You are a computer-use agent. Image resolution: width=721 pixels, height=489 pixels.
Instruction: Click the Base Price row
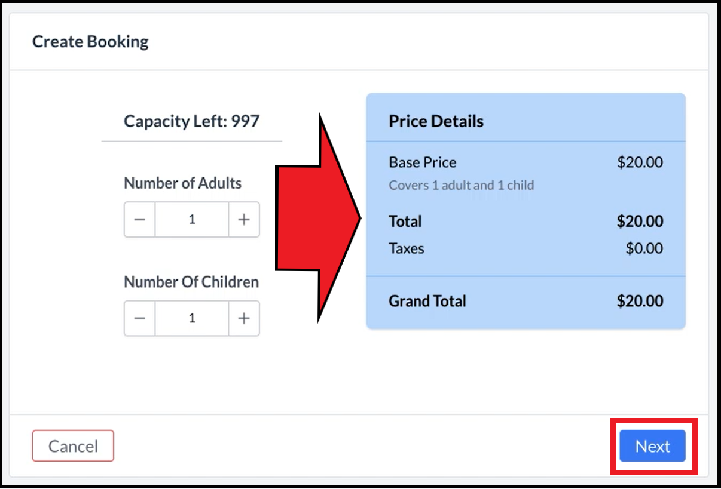[422, 162]
